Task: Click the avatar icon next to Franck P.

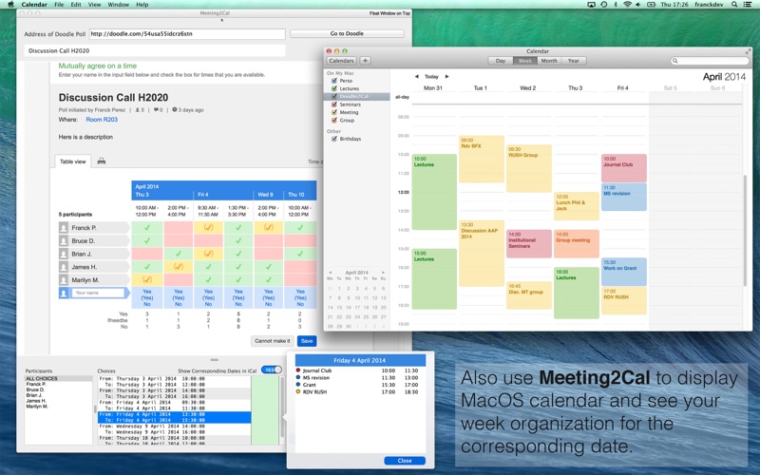Action: pos(64,227)
